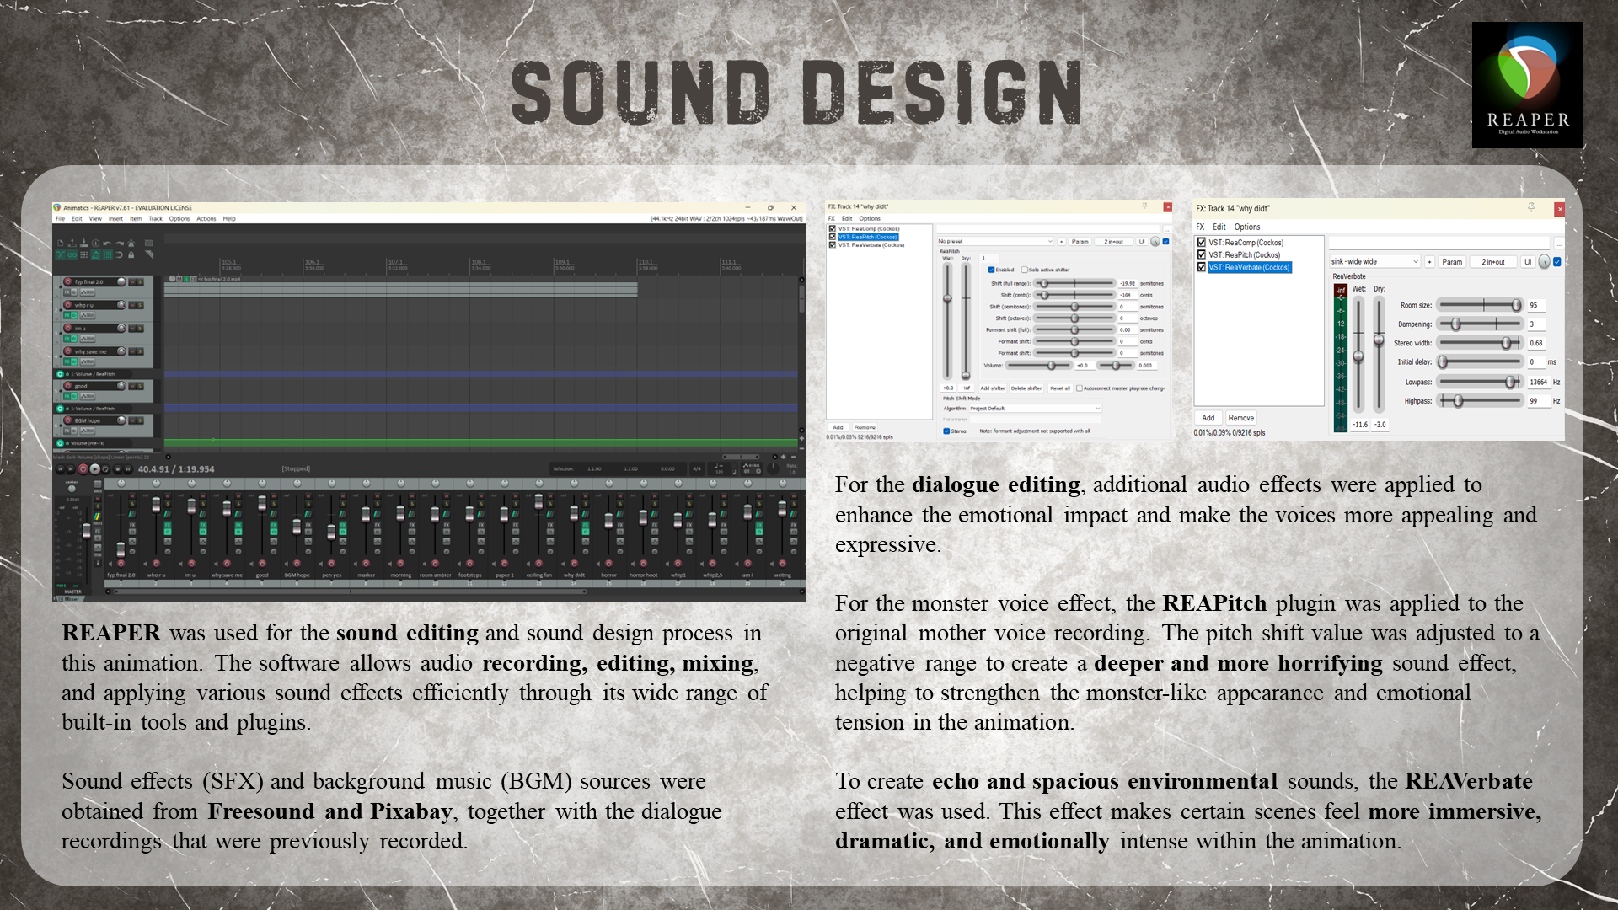Viewport: 1618px width, 910px height.
Task: Click the 'Shift (full range)' slider in ReaPitch
Action: [1074, 284]
